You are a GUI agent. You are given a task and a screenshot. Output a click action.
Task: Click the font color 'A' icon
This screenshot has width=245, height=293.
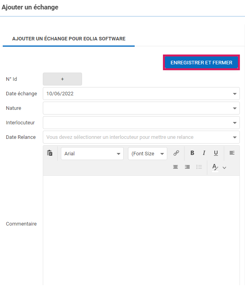(x=215, y=167)
